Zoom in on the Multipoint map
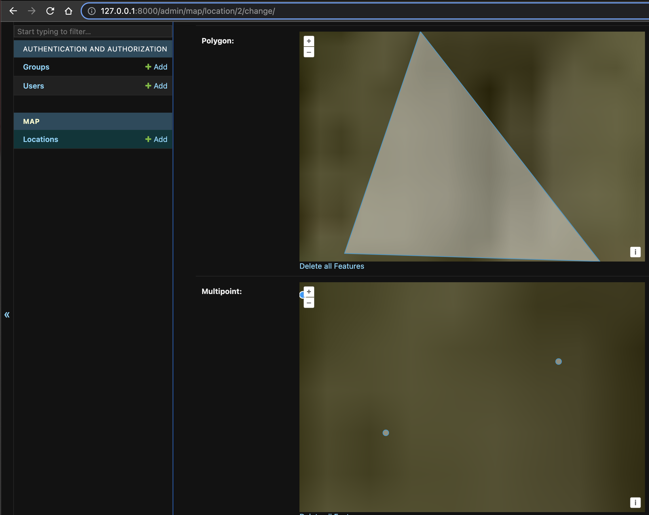The width and height of the screenshot is (649, 515). click(x=309, y=292)
